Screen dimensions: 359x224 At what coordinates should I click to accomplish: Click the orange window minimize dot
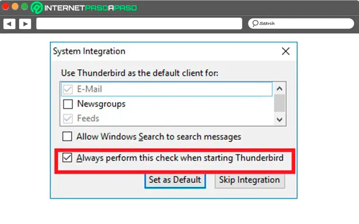click(15, 6)
